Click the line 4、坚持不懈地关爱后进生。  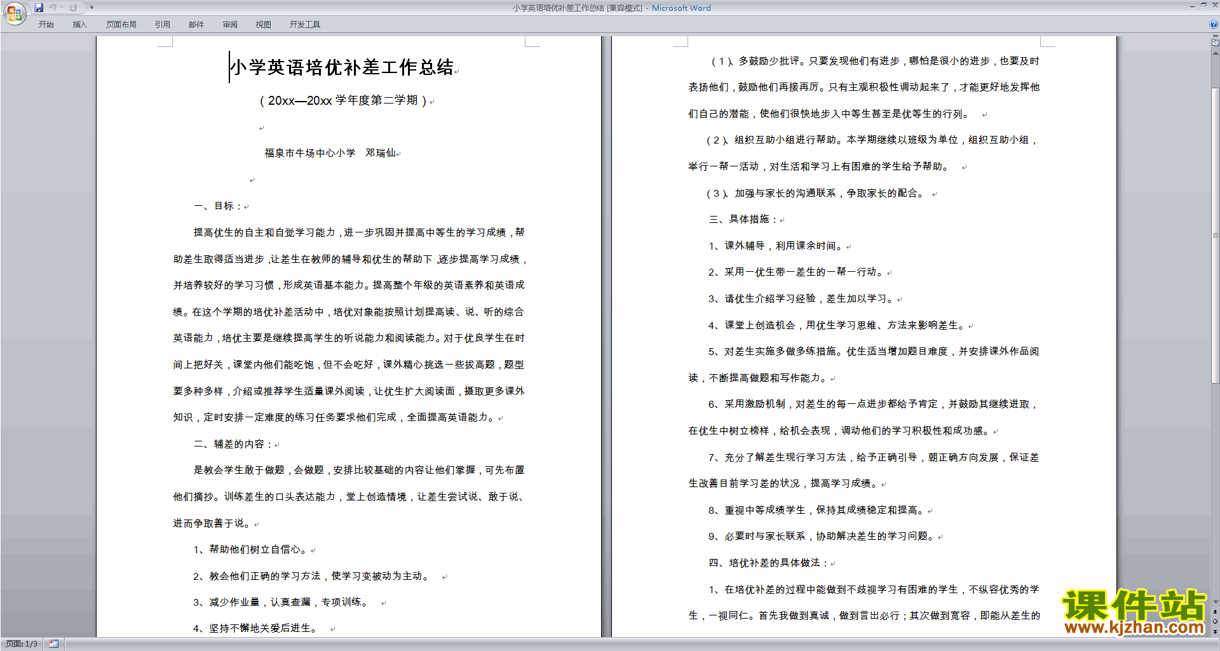click(x=256, y=628)
